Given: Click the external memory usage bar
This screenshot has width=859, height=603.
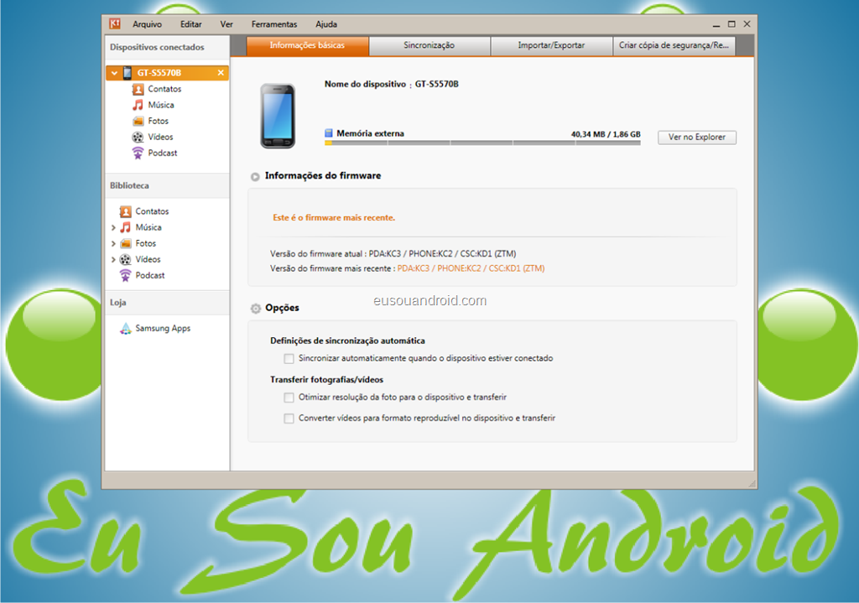Looking at the screenshot, I should coord(482,143).
